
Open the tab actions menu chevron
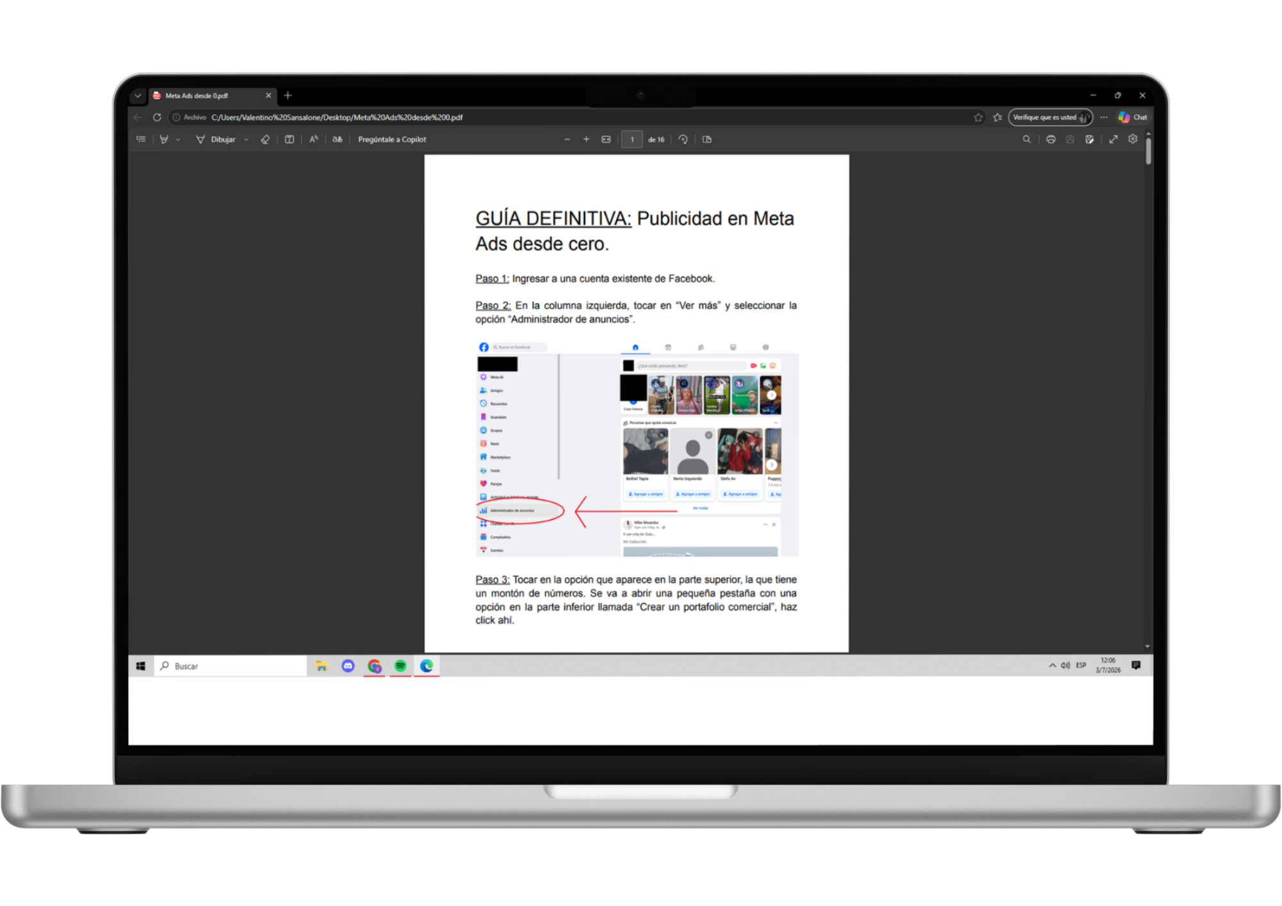coord(138,95)
